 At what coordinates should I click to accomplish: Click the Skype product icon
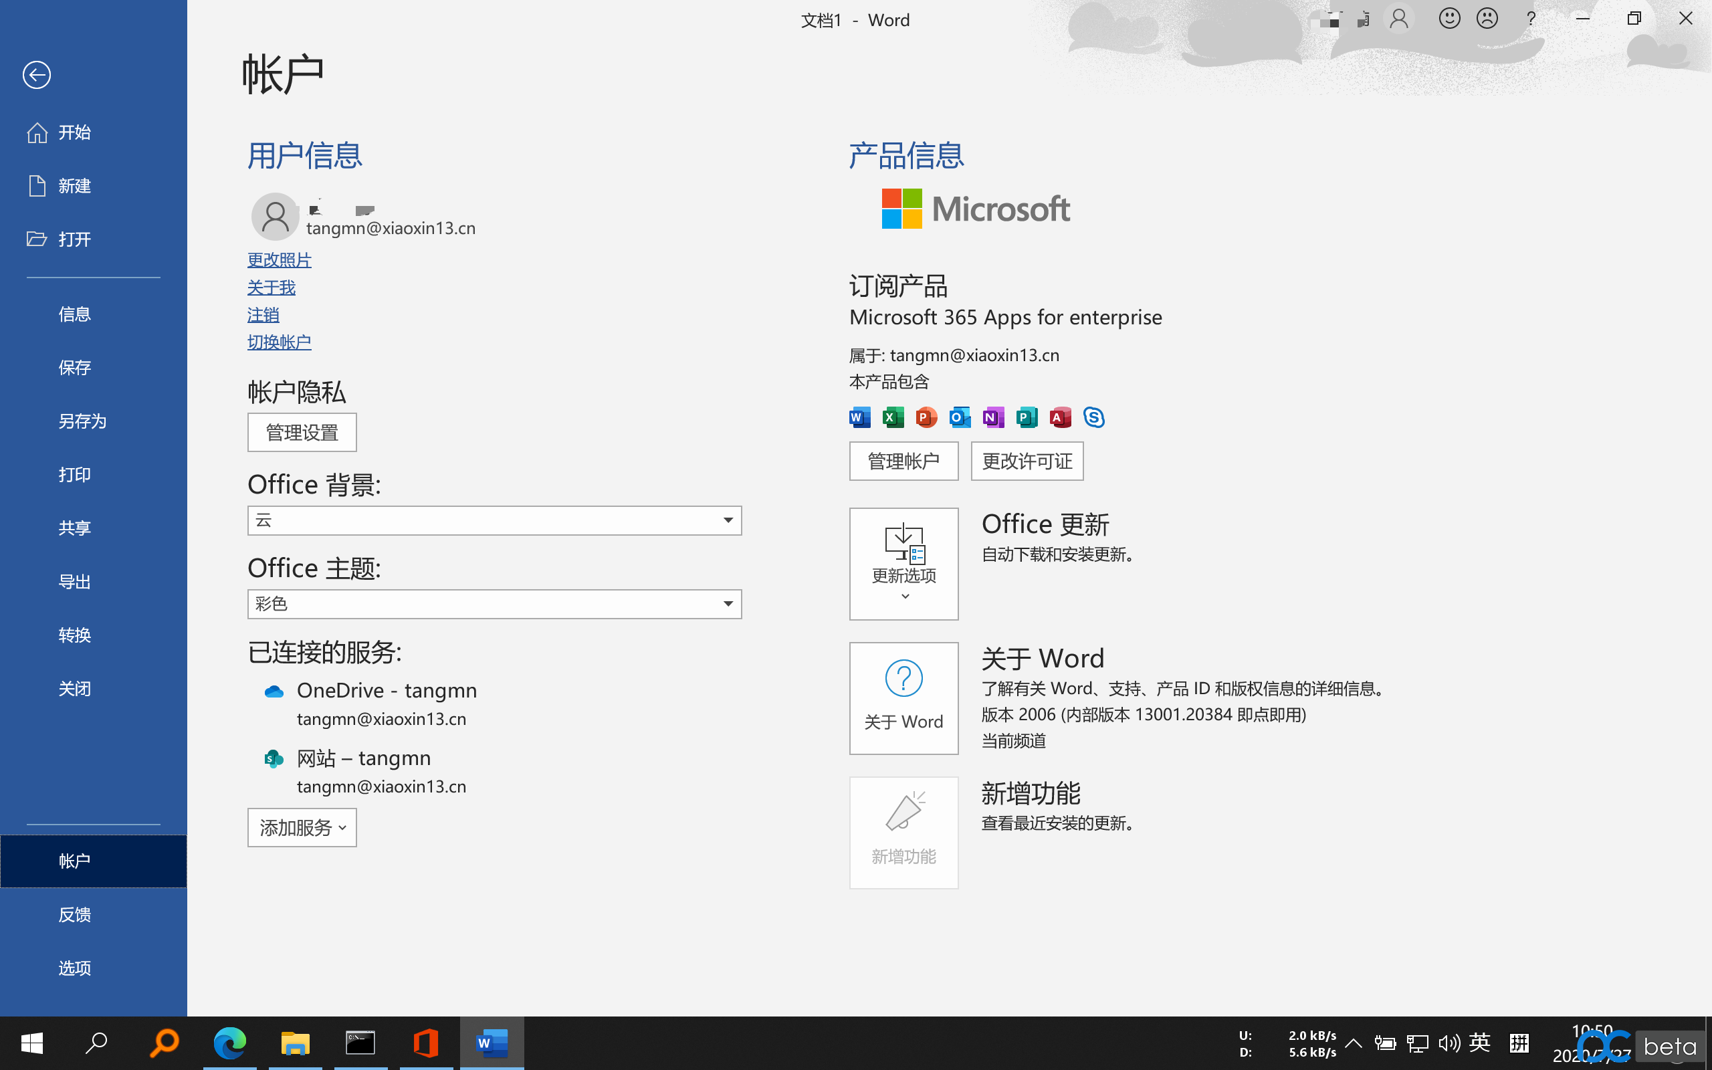click(x=1093, y=417)
